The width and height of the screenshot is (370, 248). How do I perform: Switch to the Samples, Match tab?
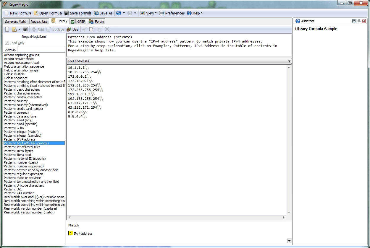coord(16,22)
